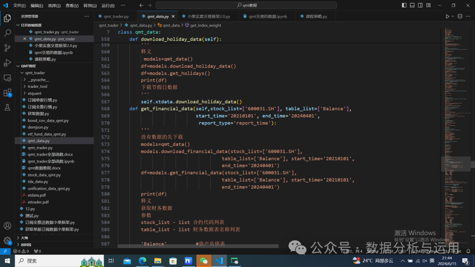Click the Windows taskbar search box
475x267 pixels.
(x=59, y=261)
